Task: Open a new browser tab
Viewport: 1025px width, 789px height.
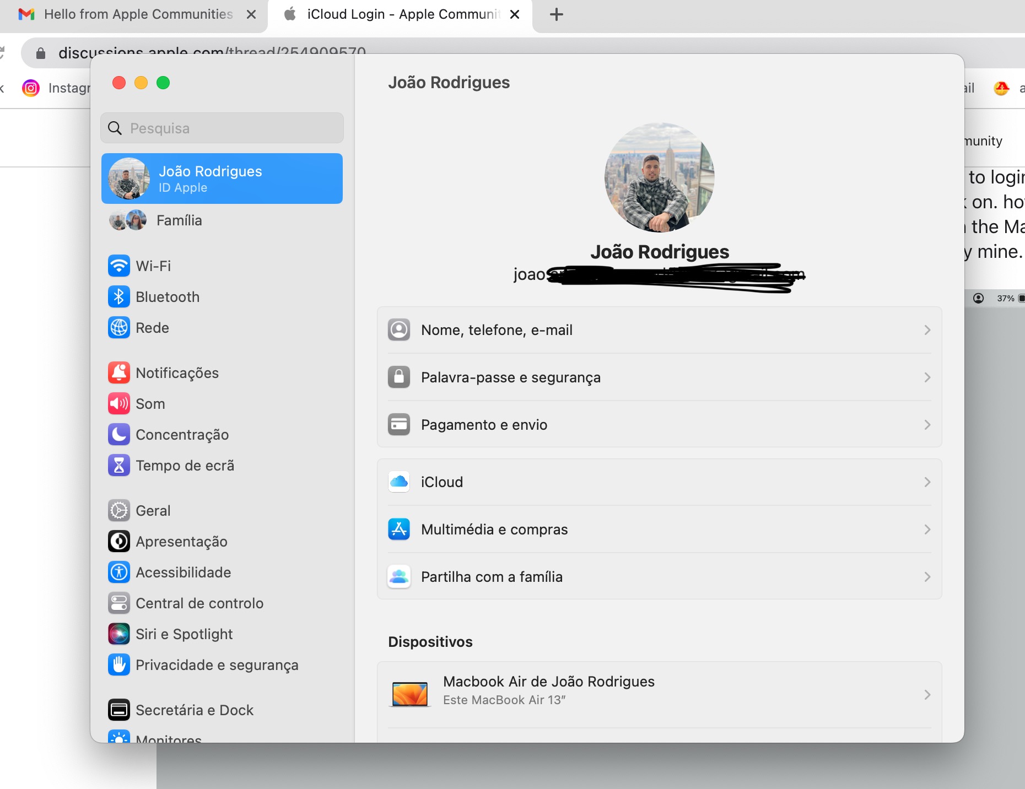Action: (557, 15)
